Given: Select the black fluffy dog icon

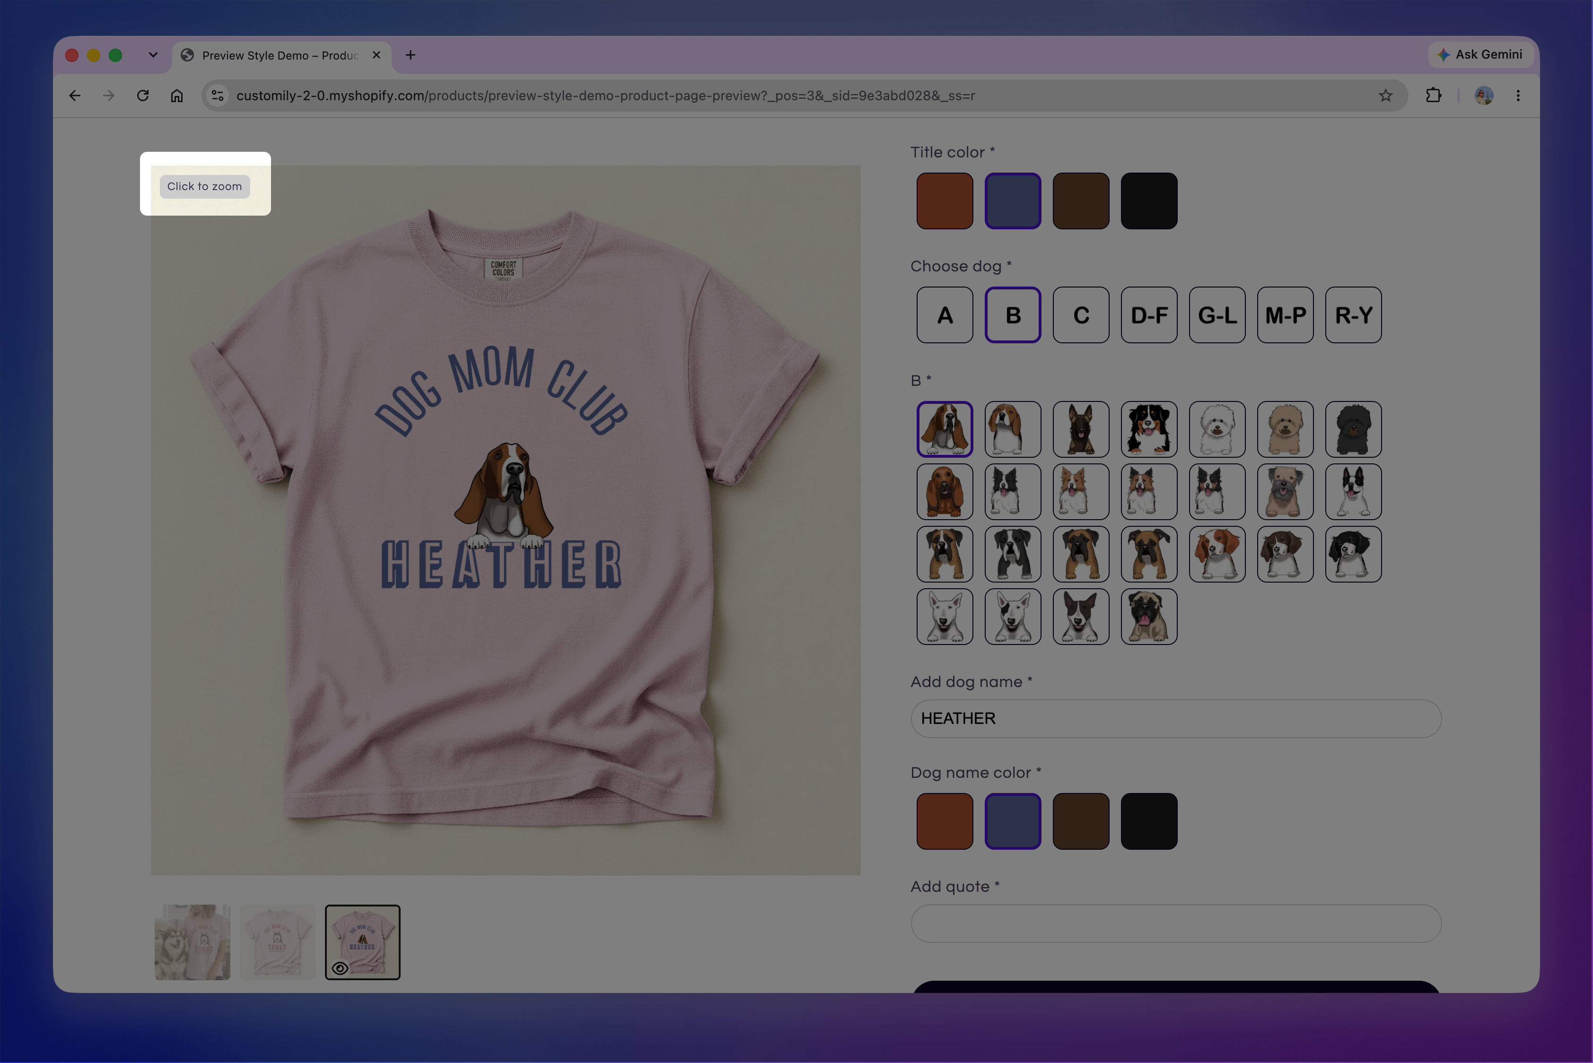Looking at the screenshot, I should coord(1354,429).
